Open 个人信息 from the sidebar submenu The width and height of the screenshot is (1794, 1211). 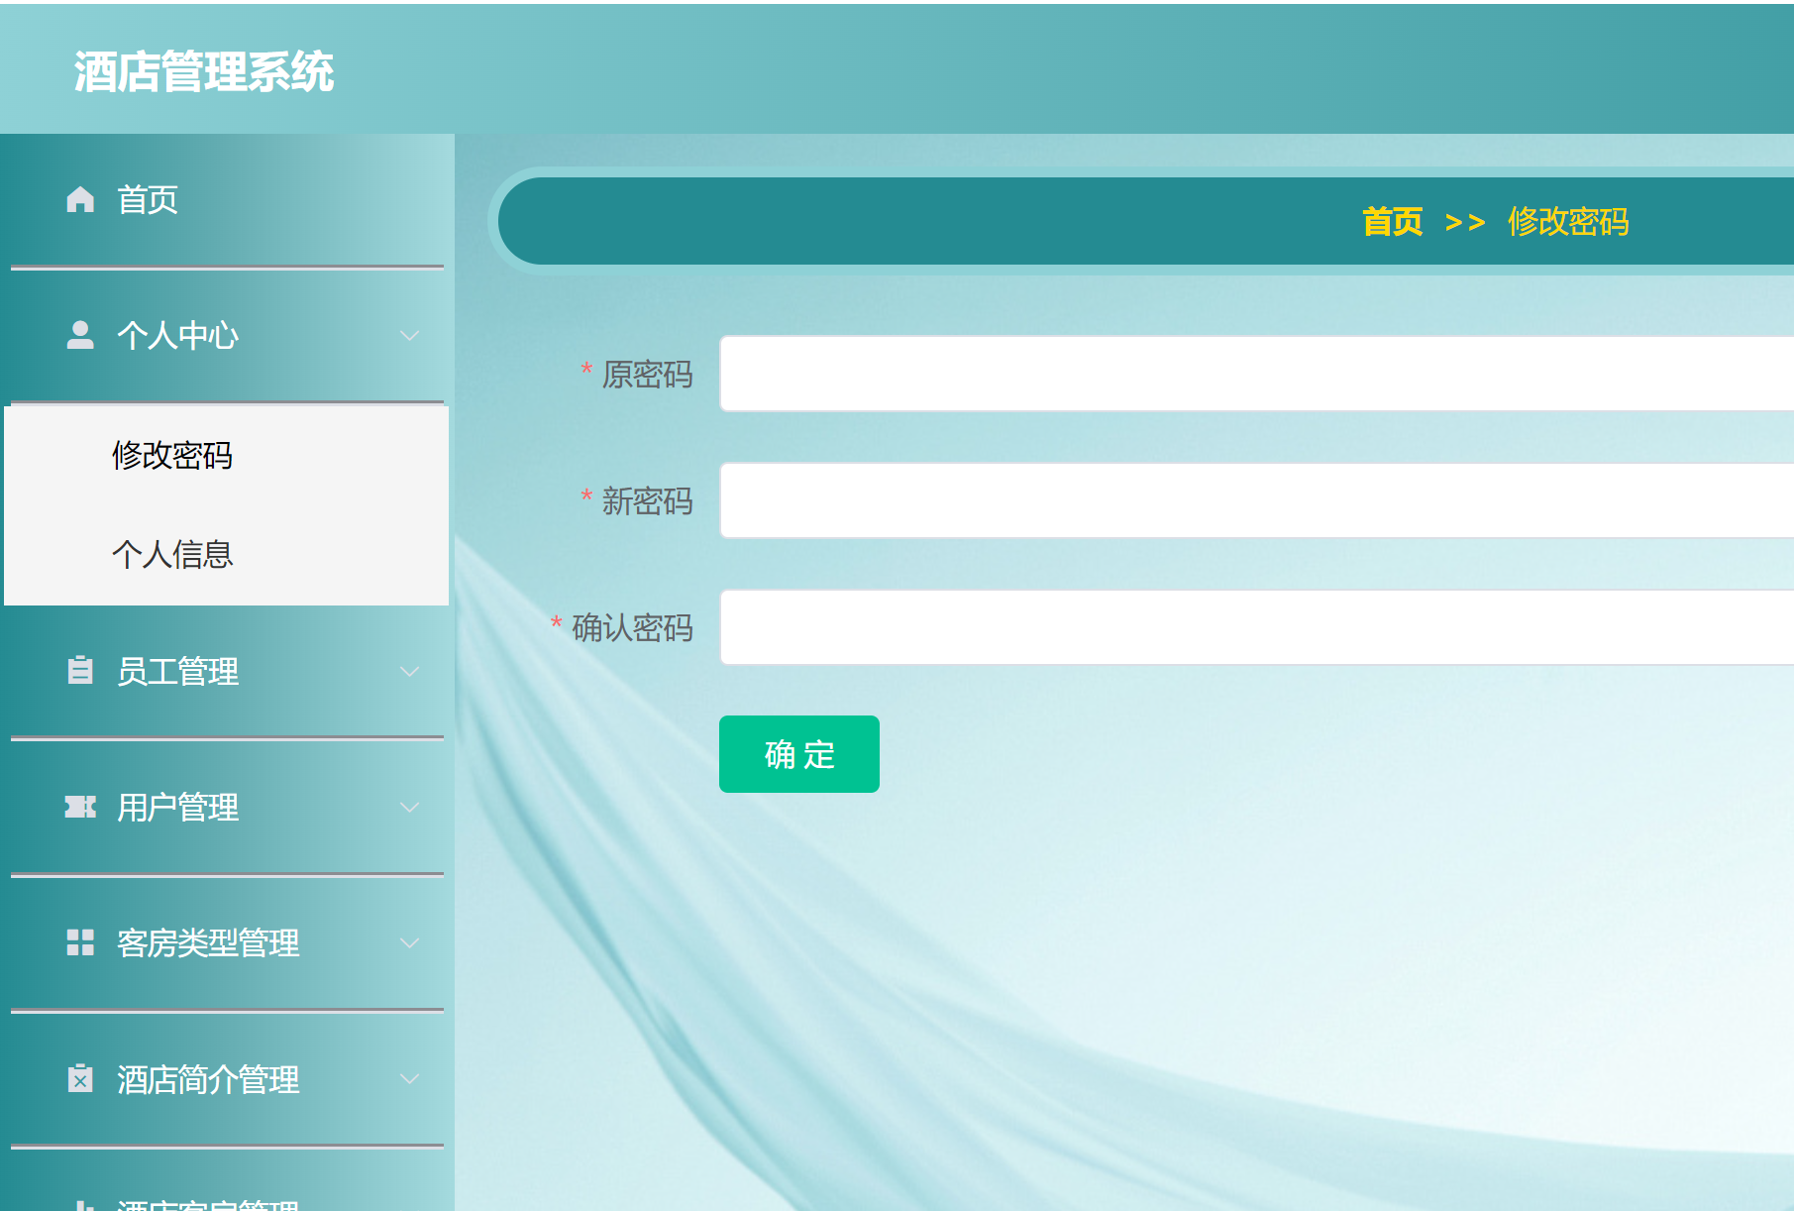point(172,555)
